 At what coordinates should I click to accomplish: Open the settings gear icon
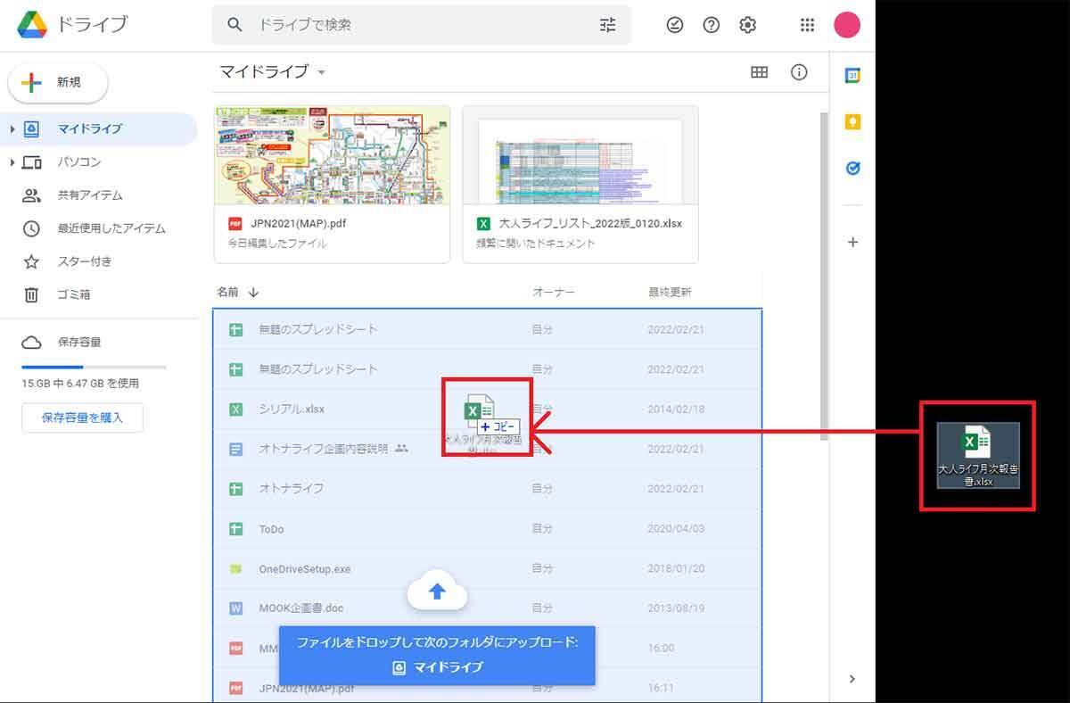(748, 25)
